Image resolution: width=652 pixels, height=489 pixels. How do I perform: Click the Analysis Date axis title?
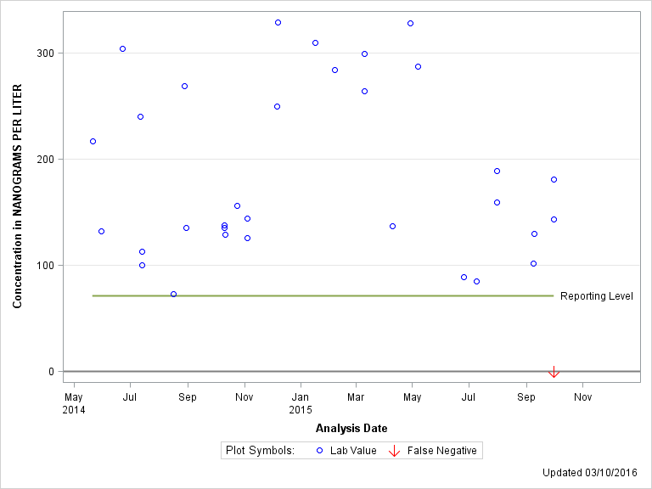tap(351, 428)
